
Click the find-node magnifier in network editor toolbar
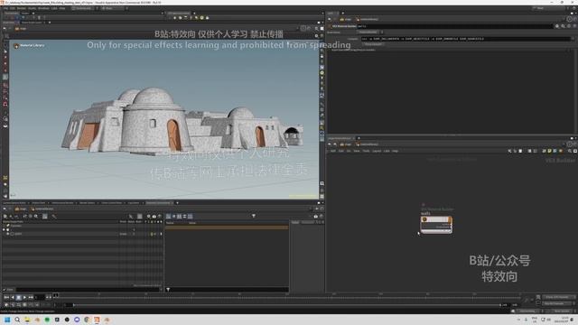(x=570, y=151)
